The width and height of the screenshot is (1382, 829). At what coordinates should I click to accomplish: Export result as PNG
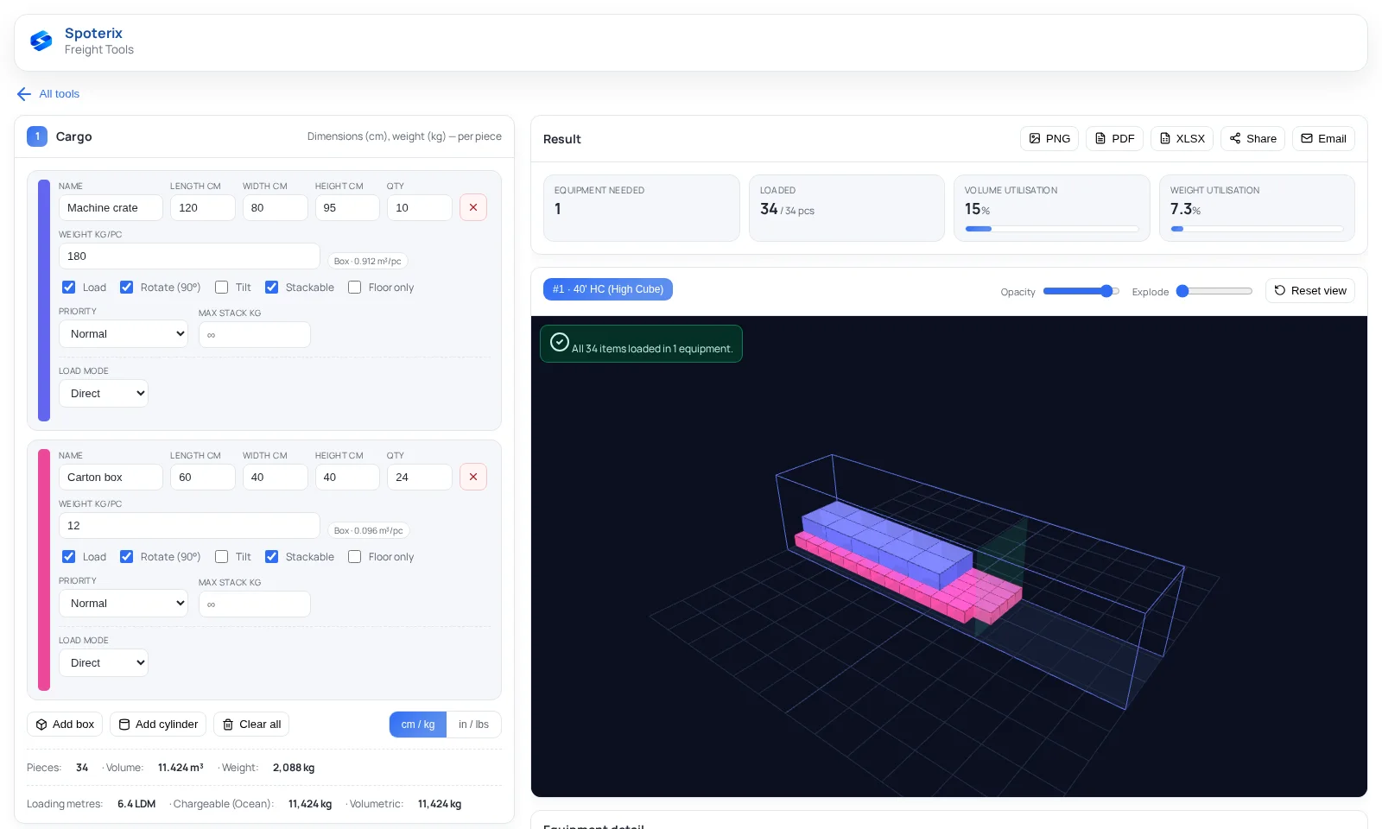1049,138
